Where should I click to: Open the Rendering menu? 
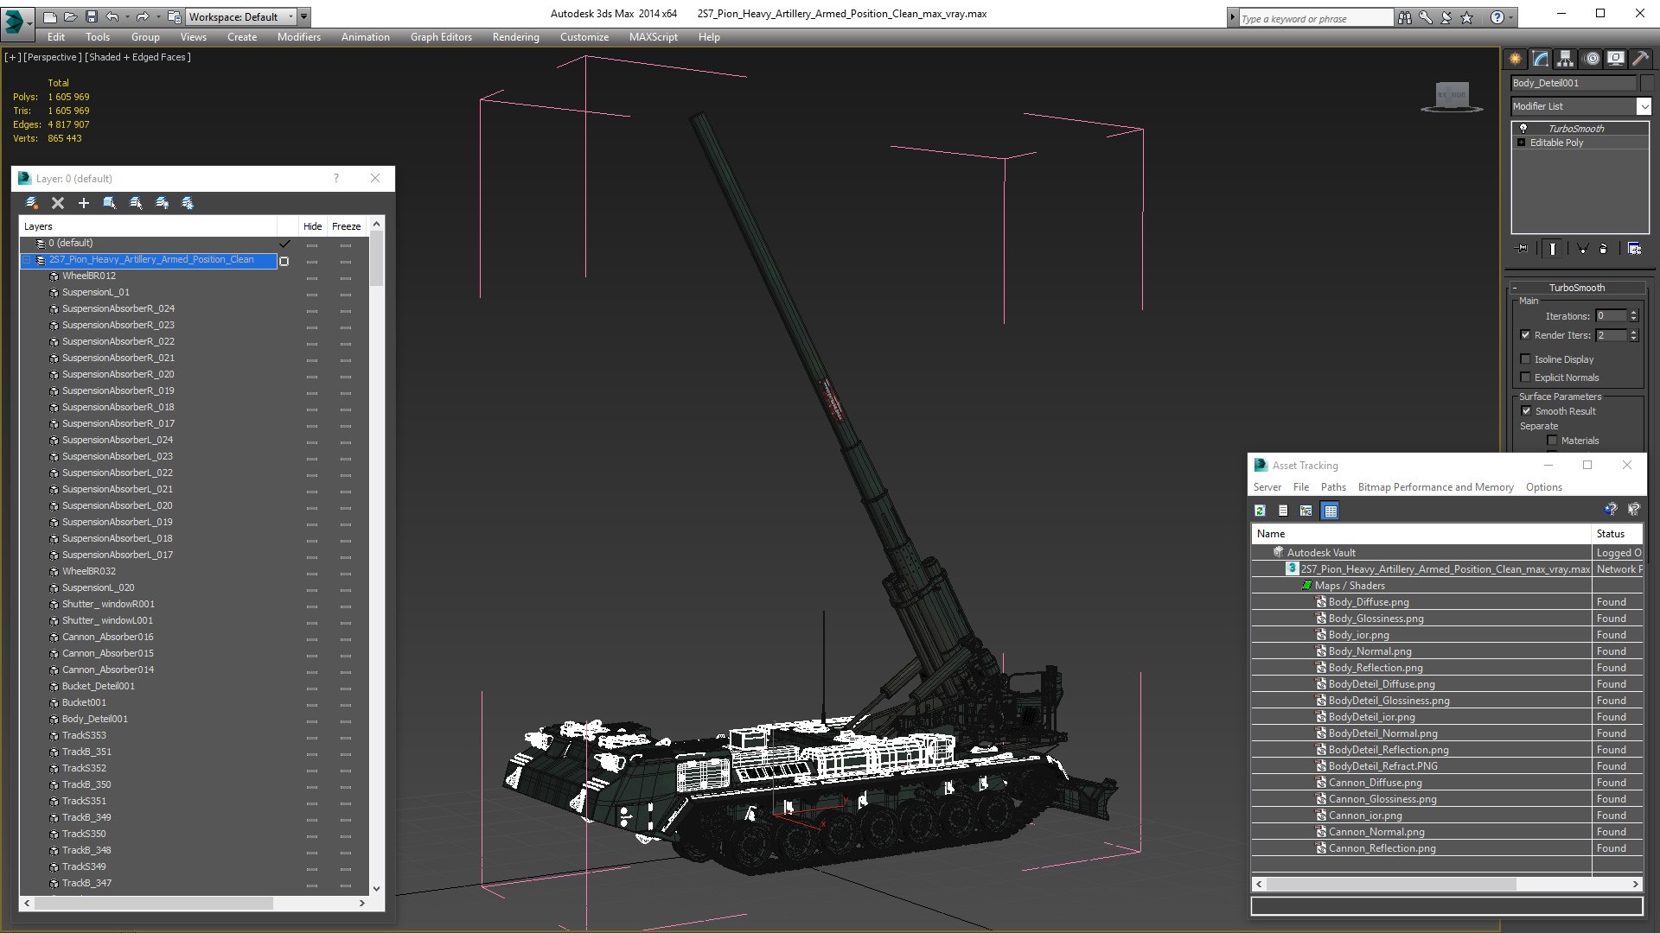515,37
